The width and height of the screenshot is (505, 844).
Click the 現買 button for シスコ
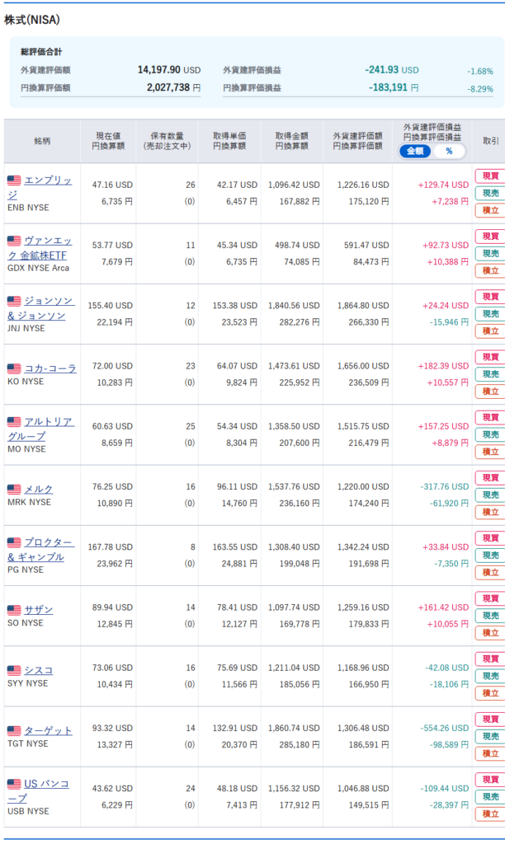point(490,659)
